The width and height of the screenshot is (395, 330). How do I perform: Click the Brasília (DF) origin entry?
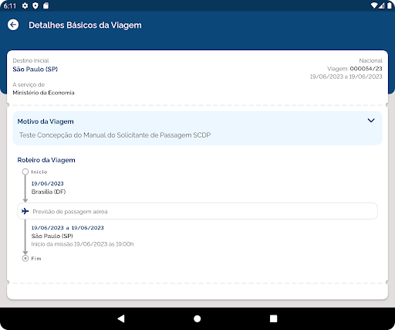(49, 192)
